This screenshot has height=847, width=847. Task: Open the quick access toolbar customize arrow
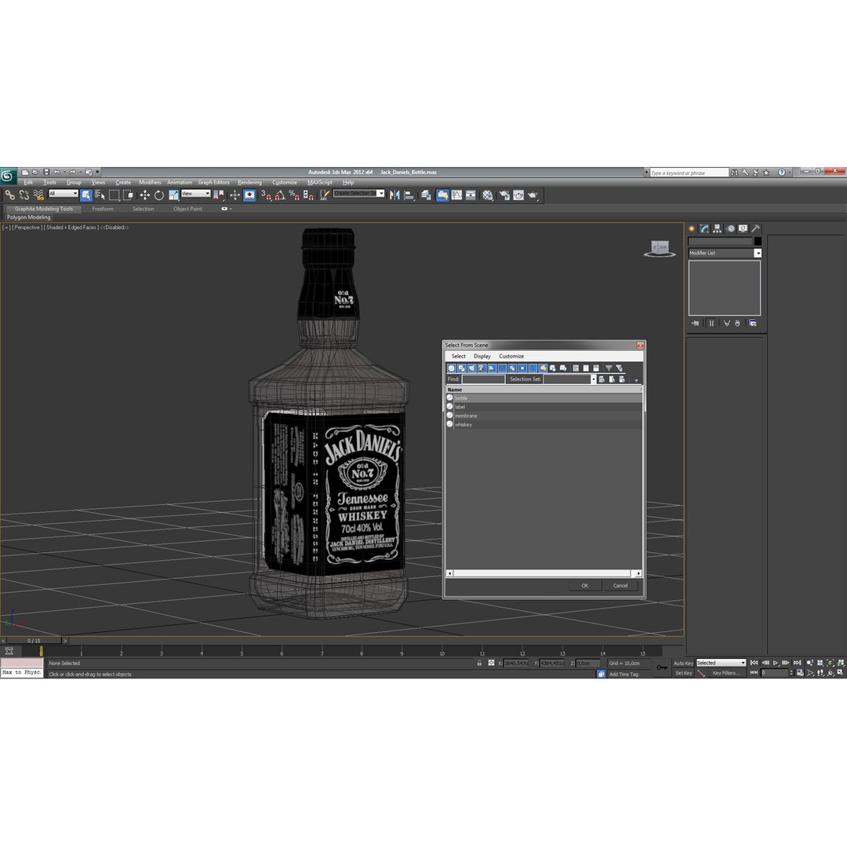tap(98, 173)
